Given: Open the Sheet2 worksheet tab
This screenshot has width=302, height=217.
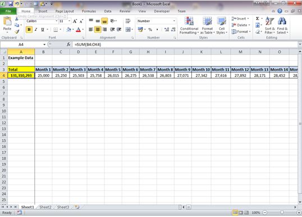Looking at the screenshot, I should click(45, 207).
